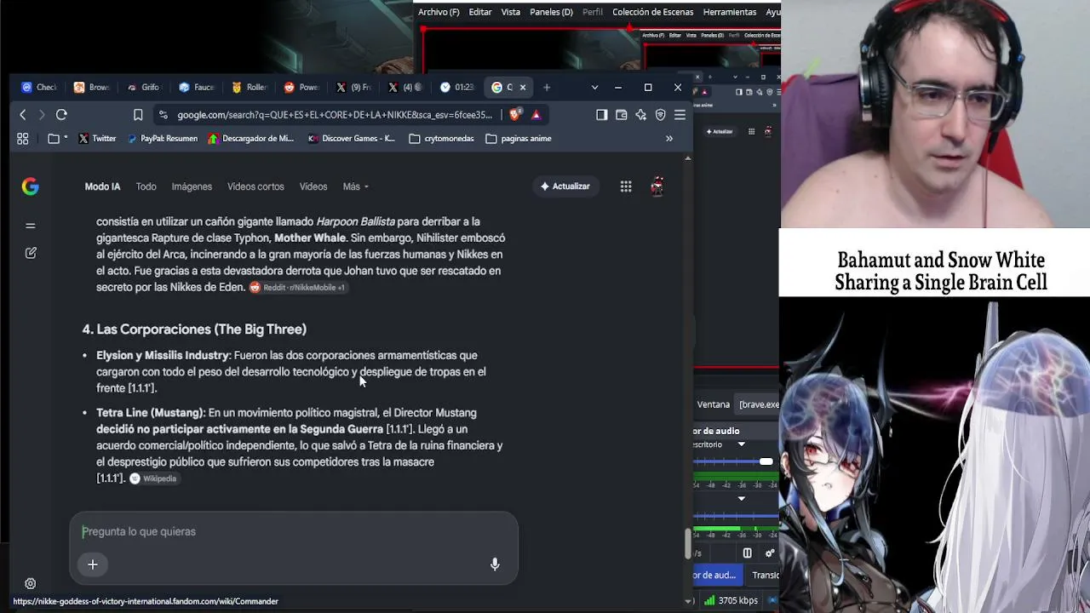Viewport: 1090px width, 613px height.
Task: Switch to the X (4) browser tab
Action: pyautogui.click(x=406, y=87)
